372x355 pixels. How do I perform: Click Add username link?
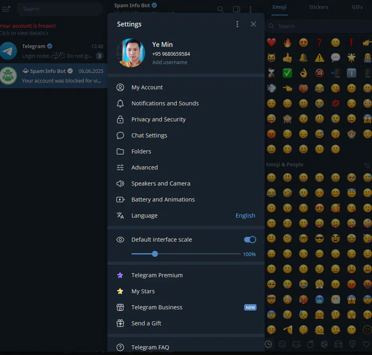point(170,63)
